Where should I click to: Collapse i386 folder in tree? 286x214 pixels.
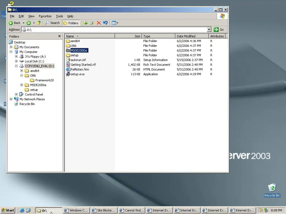pos(22,75)
